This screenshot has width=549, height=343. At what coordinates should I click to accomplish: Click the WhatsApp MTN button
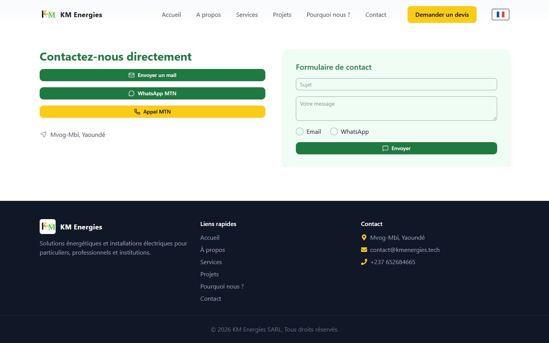[152, 93]
